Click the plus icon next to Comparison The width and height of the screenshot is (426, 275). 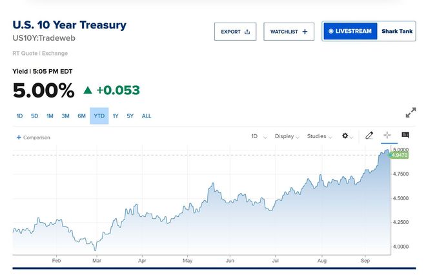pyautogui.click(x=19, y=137)
